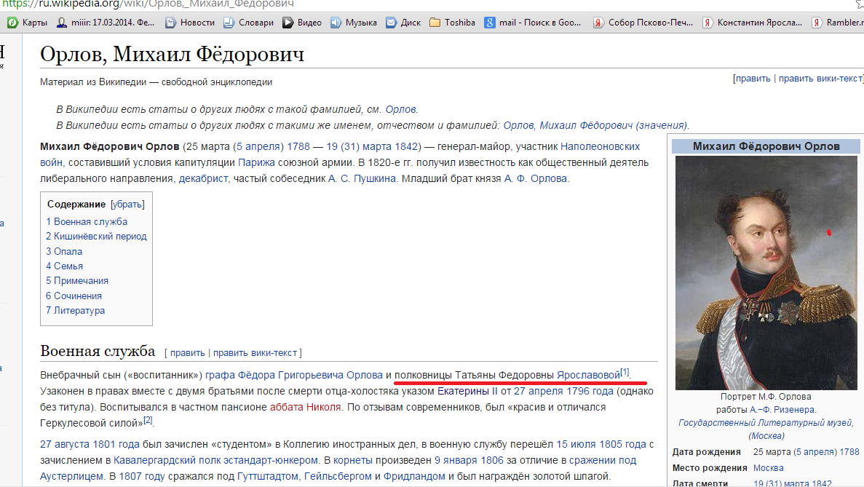864x487 pixels.
Task: Open the Гейльсбергом link
Action: (338, 476)
